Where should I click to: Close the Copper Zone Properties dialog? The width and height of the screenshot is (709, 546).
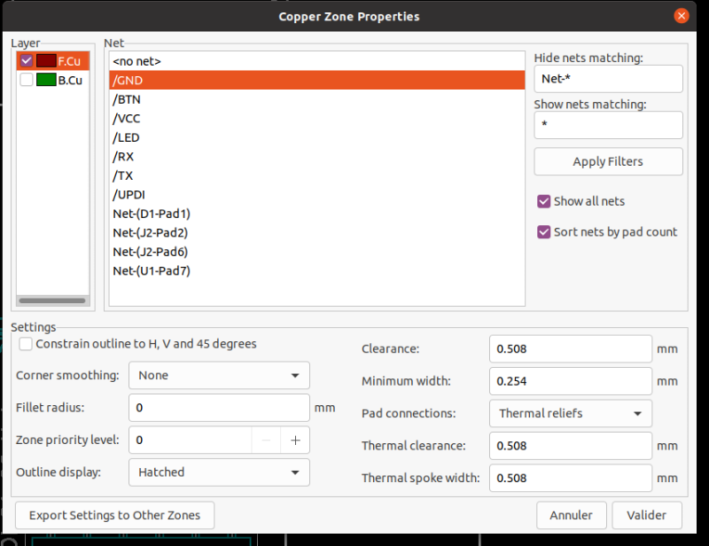682,16
